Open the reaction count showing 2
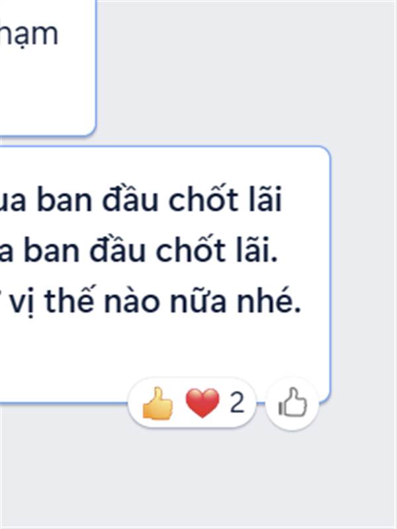 (237, 403)
